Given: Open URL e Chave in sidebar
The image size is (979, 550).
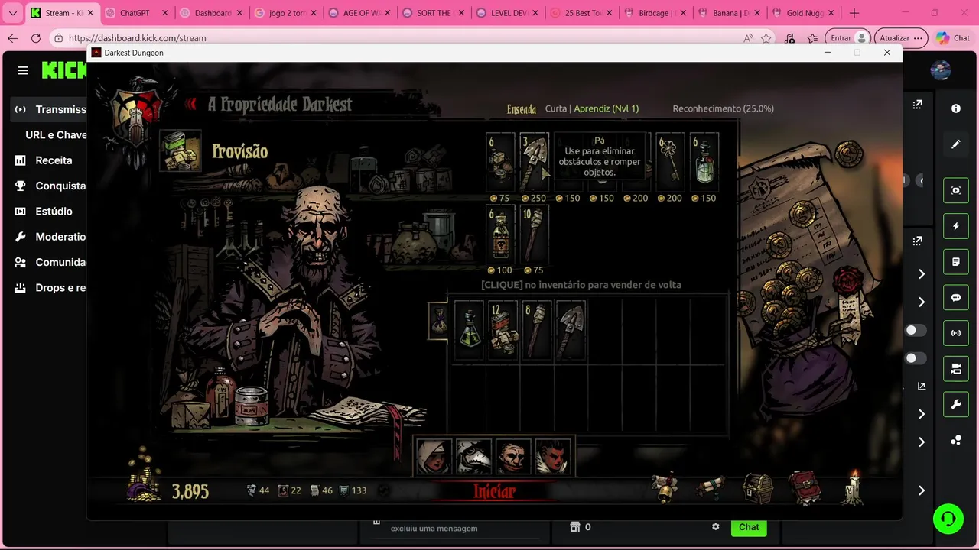Looking at the screenshot, I should (x=56, y=134).
